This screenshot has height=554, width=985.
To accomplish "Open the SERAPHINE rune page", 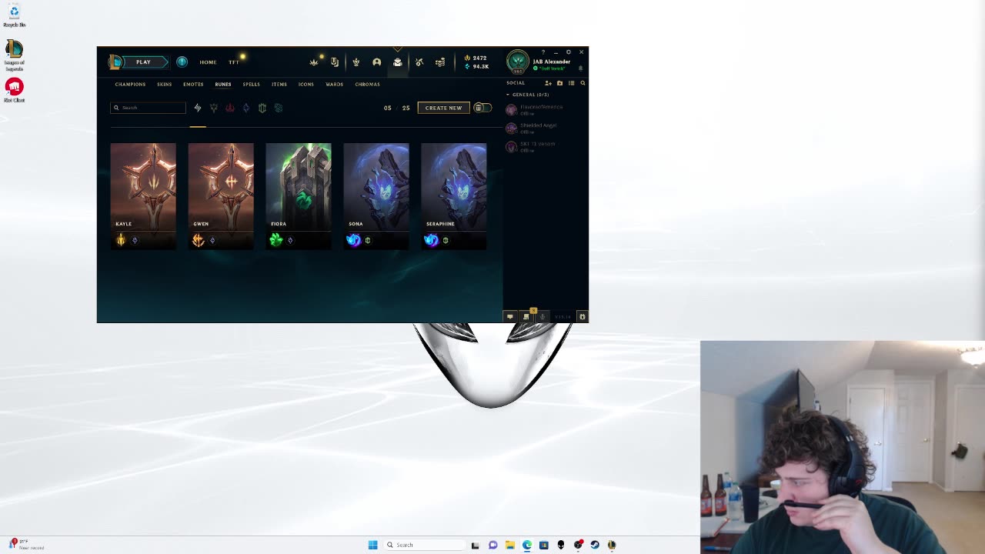I will (x=454, y=196).
